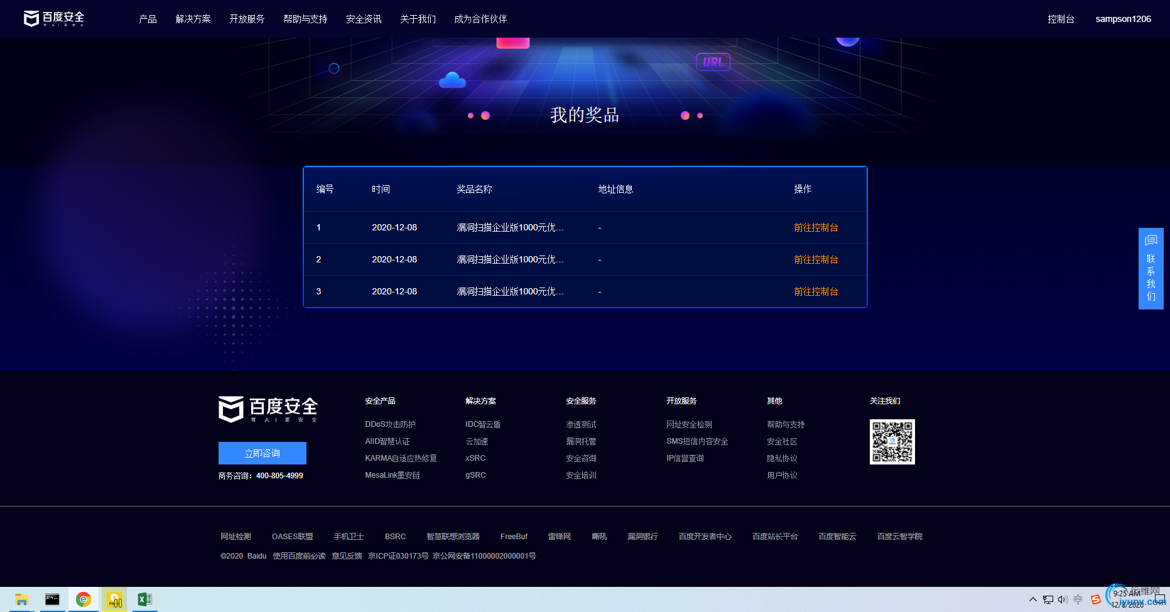Open the Excel taskbar icon
Viewport: 1170px width, 612px height.
(x=144, y=599)
